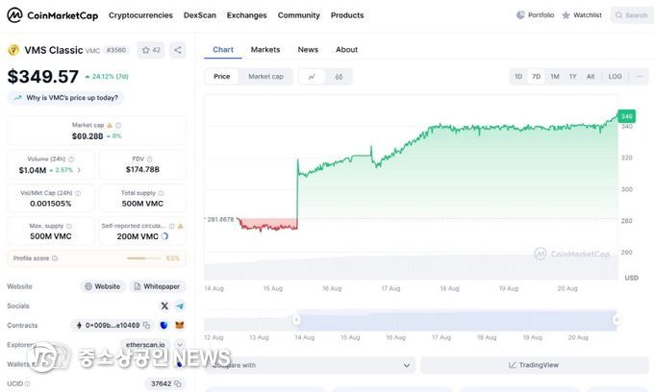This screenshot has height=392, width=654.
Task: Click the $349.57 price value
Action: tap(43, 77)
